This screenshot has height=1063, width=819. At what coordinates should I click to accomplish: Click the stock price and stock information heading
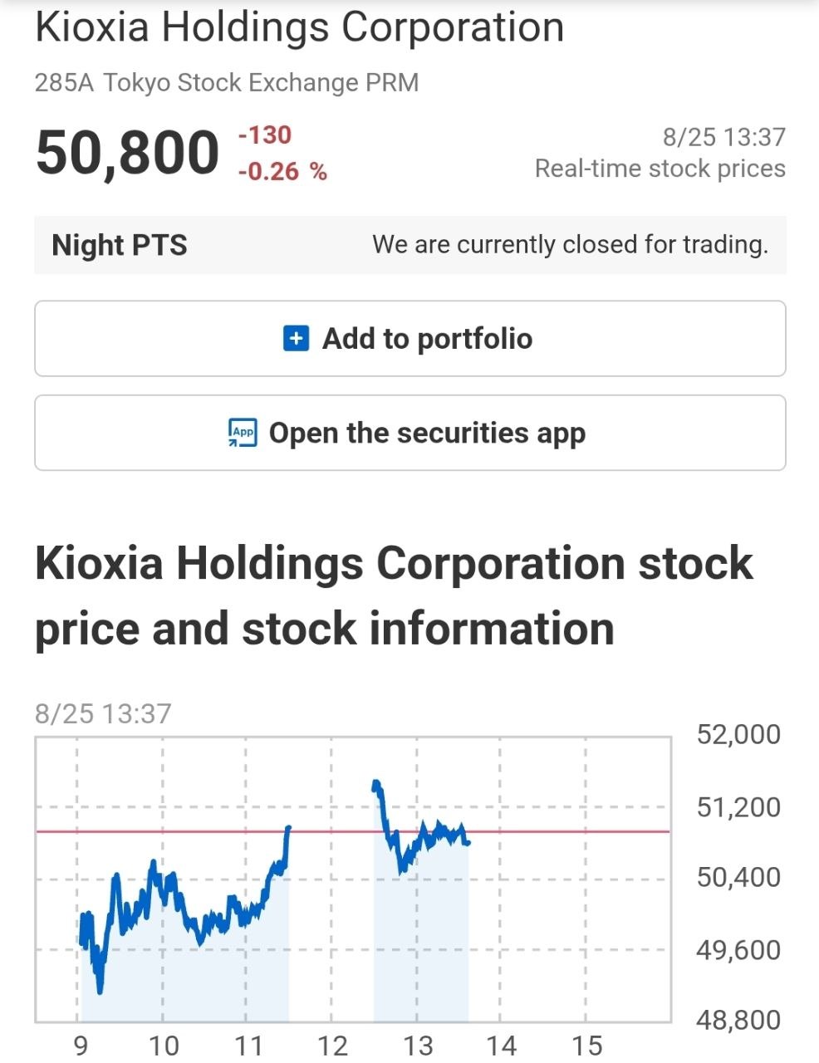tap(394, 595)
